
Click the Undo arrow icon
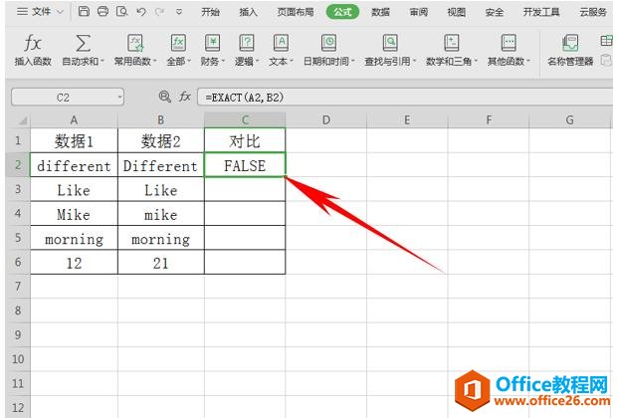[141, 12]
